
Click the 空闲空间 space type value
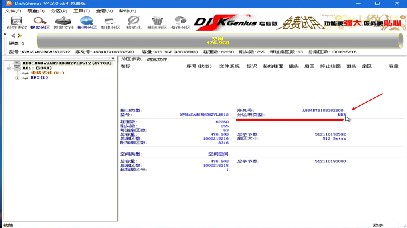(218, 154)
